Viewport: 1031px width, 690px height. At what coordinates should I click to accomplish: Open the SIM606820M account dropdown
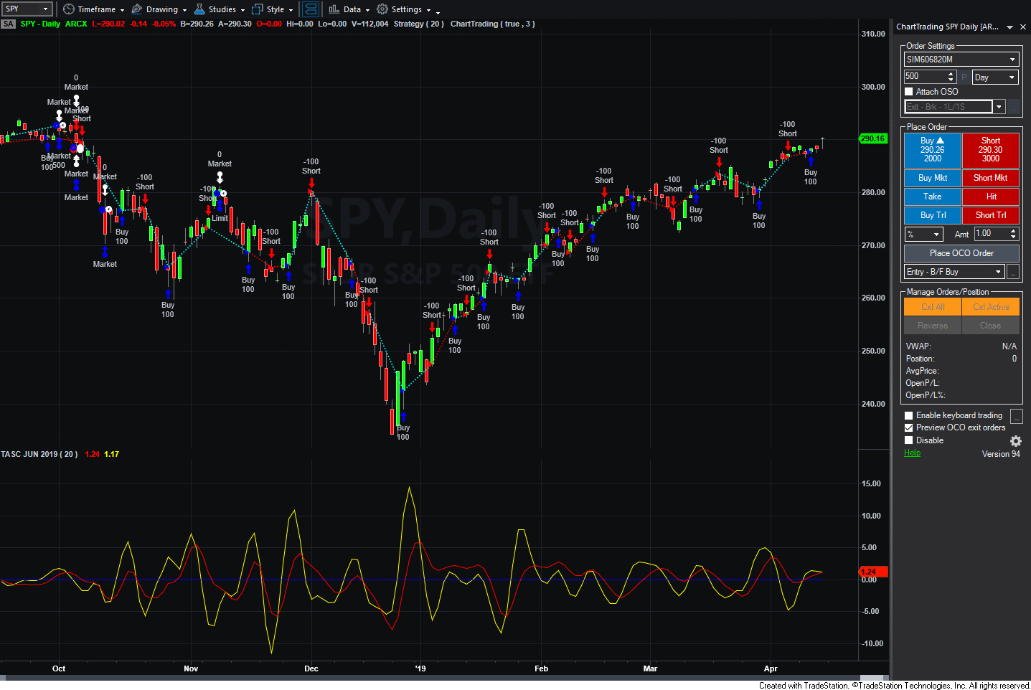961,60
